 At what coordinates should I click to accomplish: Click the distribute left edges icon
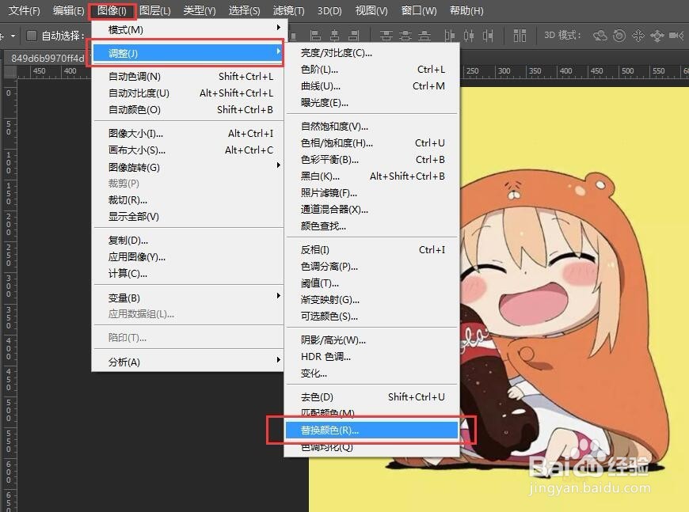450,36
